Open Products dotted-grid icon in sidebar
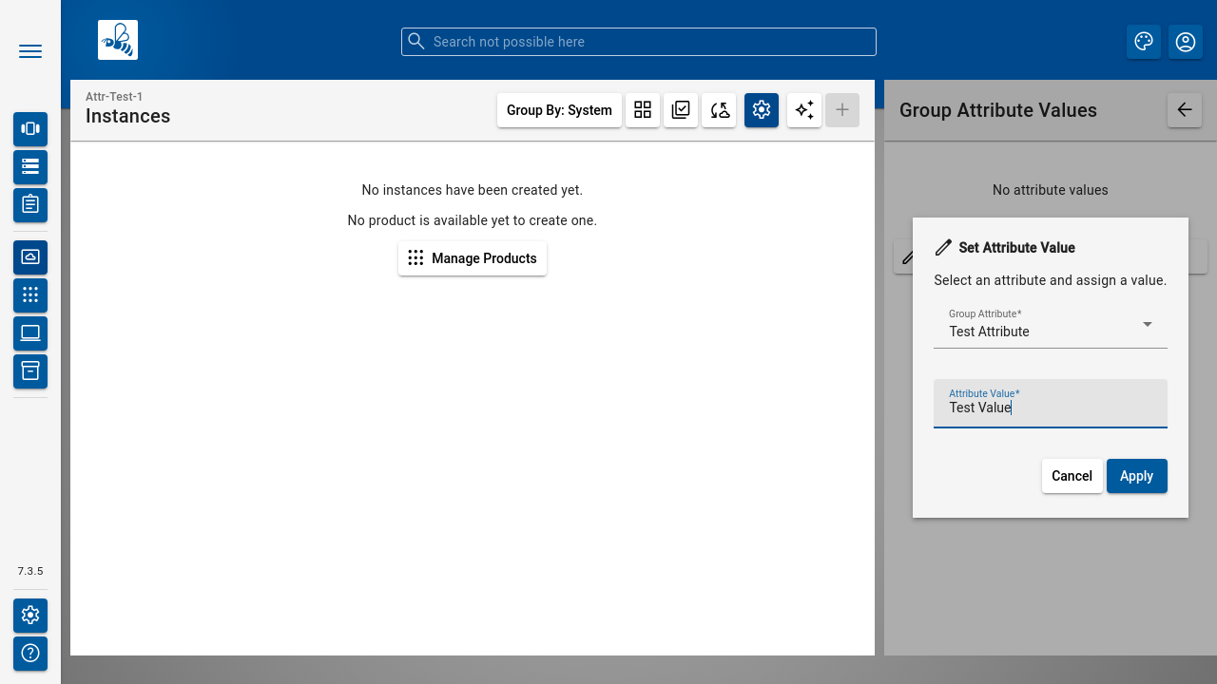Image resolution: width=1217 pixels, height=684 pixels. pyautogui.click(x=30, y=295)
